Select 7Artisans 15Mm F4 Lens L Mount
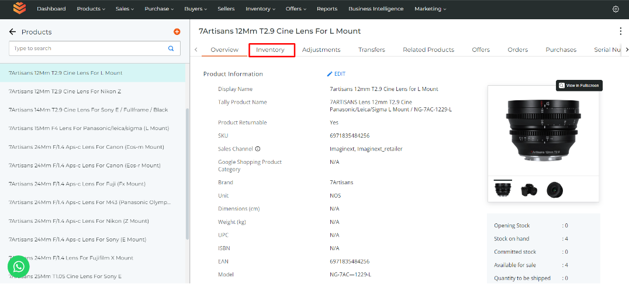 93,128
